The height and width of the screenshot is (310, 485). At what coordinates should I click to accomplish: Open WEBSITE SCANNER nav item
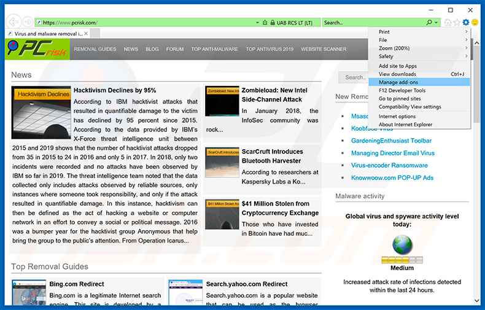point(324,49)
